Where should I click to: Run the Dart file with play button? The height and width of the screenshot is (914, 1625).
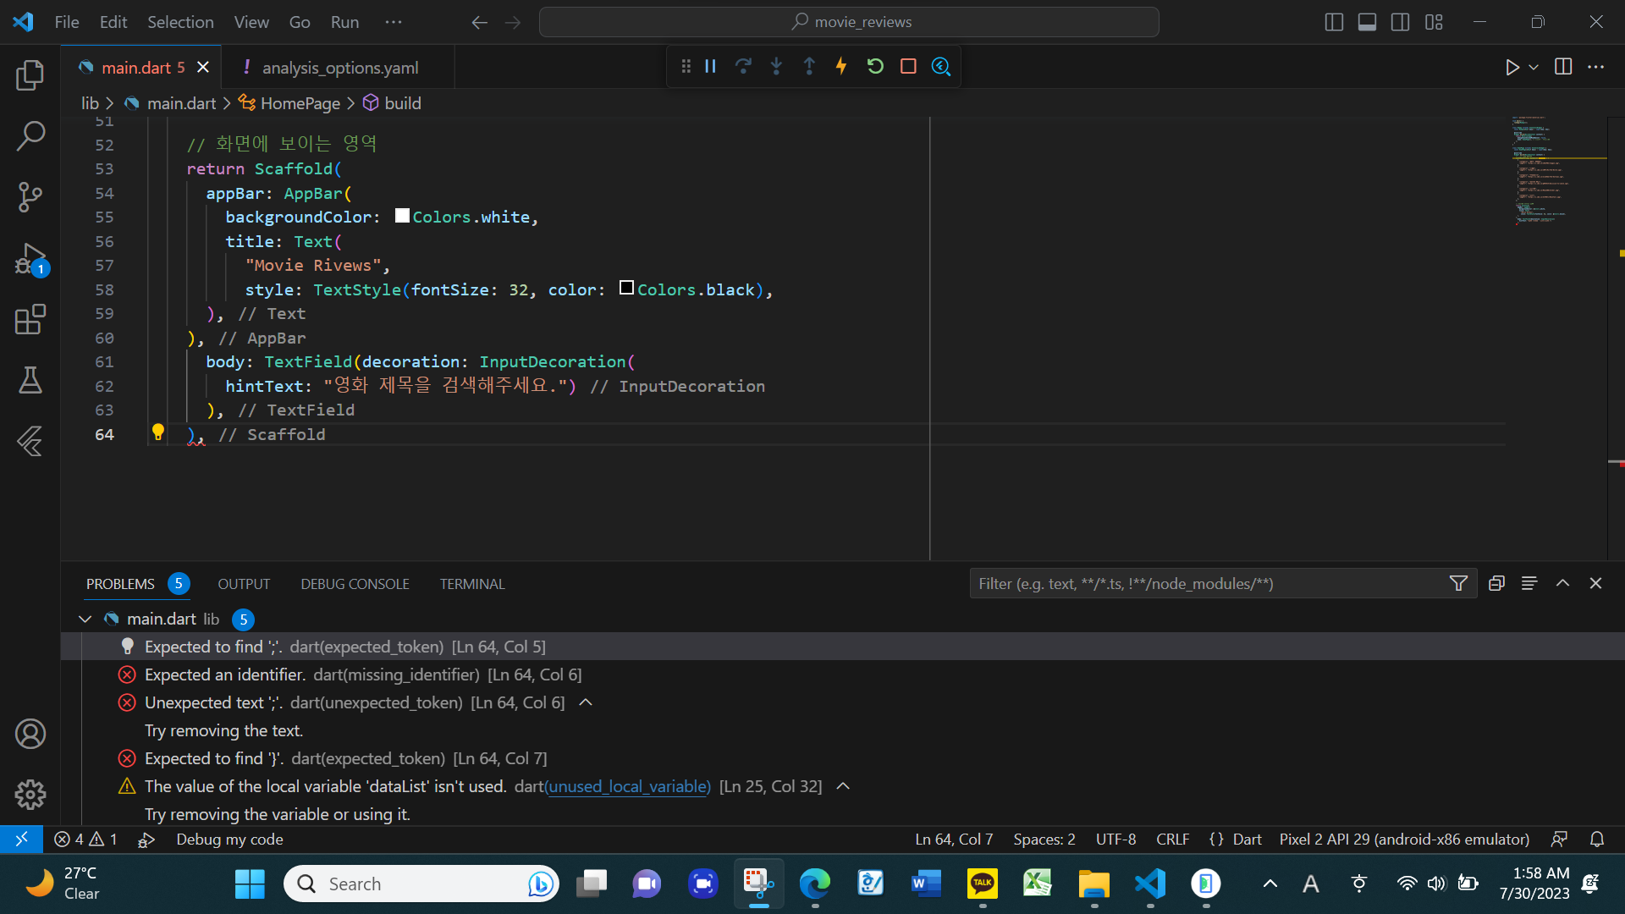click(1512, 67)
